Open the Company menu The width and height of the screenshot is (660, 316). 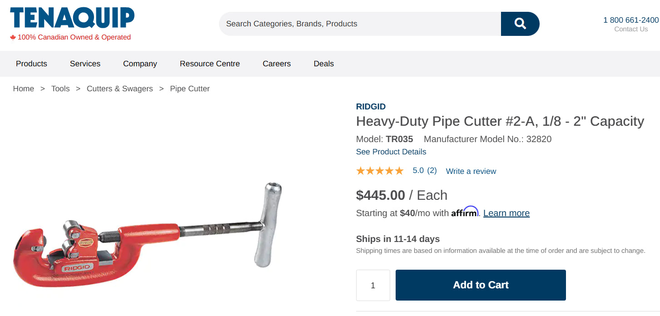point(140,64)
